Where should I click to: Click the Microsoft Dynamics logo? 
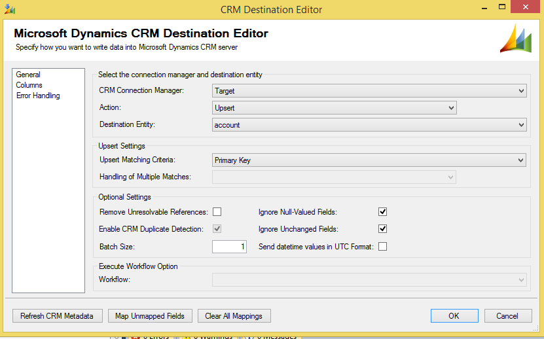coord(516,39)
